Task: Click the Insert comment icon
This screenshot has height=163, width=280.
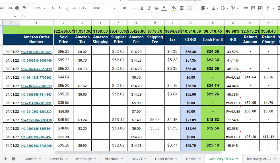Action: (x=253, y=8)
